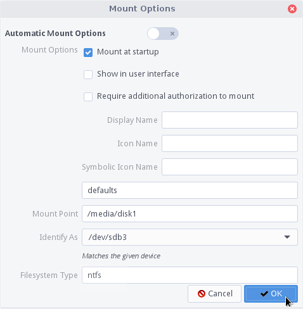
Task: Focus the Display Name text field
Action: point(229,120)
